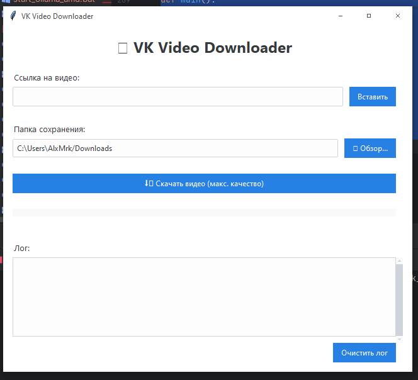Click the save folder path C:\Users\AlxMrk/Downloads field

[175, 148]
